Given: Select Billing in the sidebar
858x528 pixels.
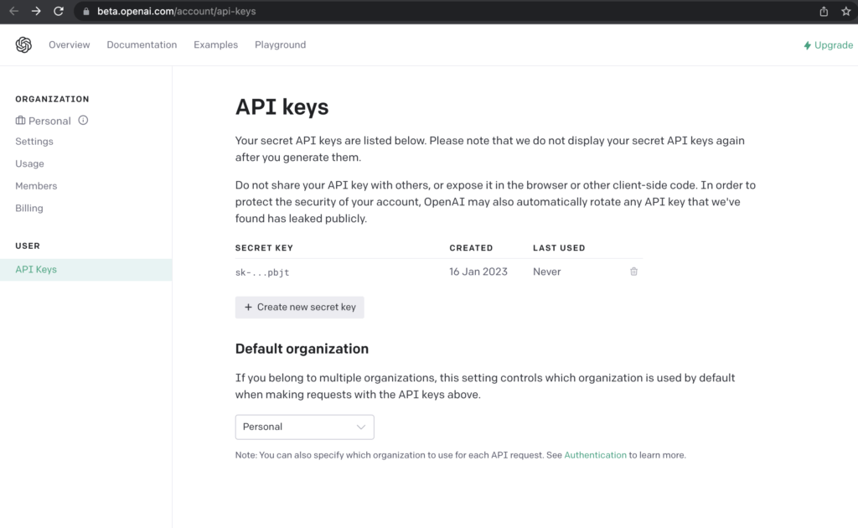Looking at the screenshot, I should [x=29, y=208].
